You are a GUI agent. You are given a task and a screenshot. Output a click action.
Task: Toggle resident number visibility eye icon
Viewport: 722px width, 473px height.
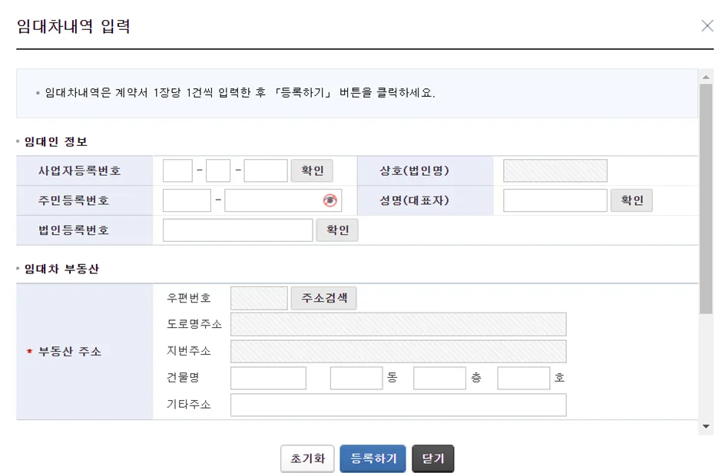[x=330, y=200]
